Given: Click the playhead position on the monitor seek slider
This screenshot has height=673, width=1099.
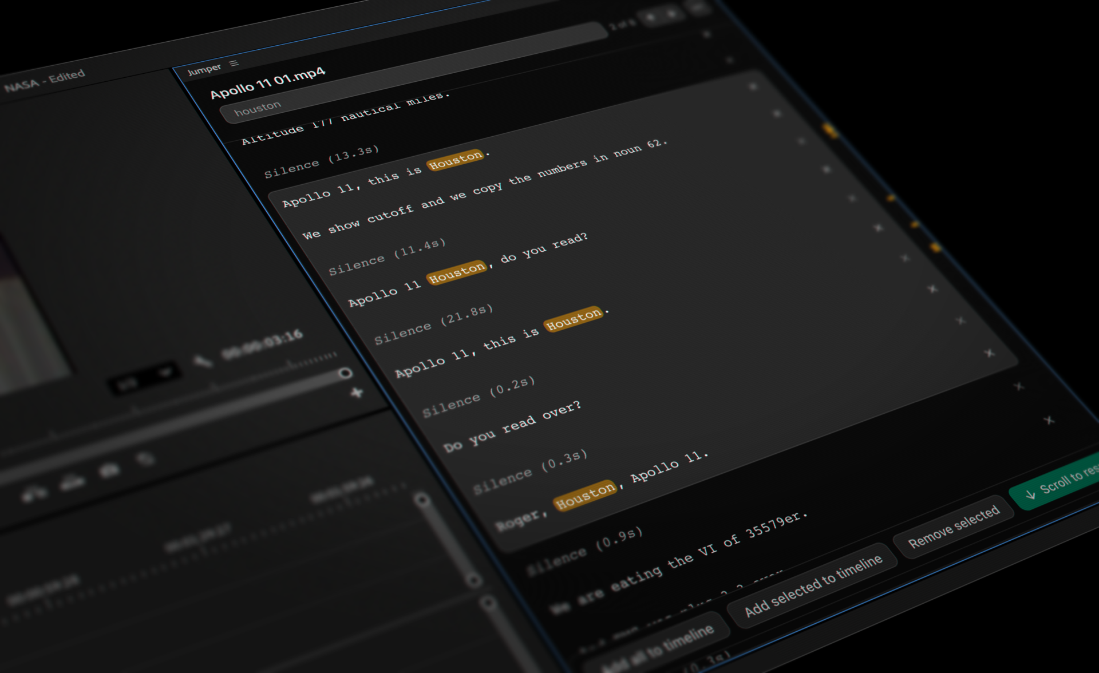Looking at the screenshot, I should [346, 373].
